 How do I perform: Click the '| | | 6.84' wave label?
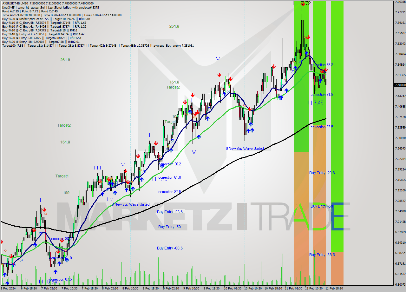pos(48,282)
